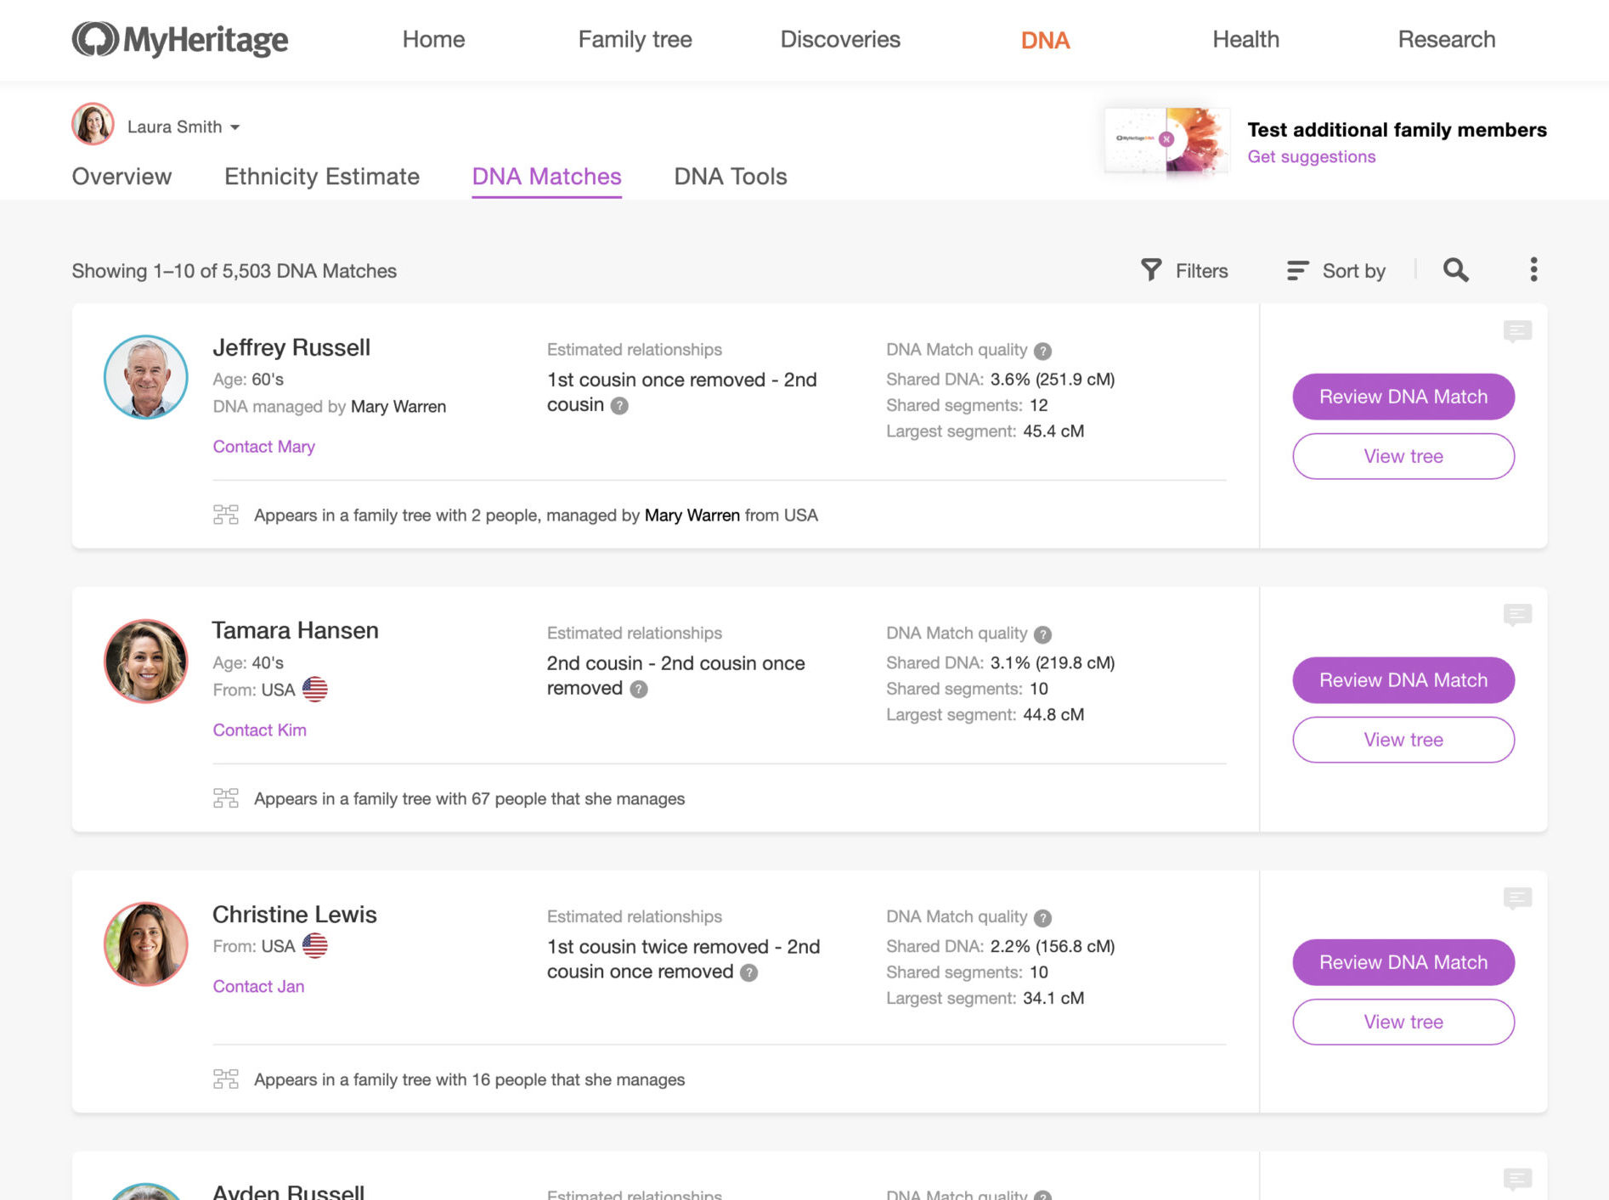Switch to the Ethnicity Estimate tab
The image size is (1609, 1200).
click(322, 177)
